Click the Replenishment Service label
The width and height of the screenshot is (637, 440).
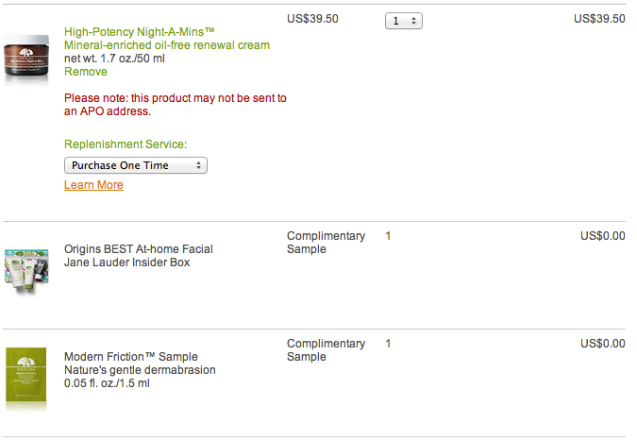tap(126, 144)
